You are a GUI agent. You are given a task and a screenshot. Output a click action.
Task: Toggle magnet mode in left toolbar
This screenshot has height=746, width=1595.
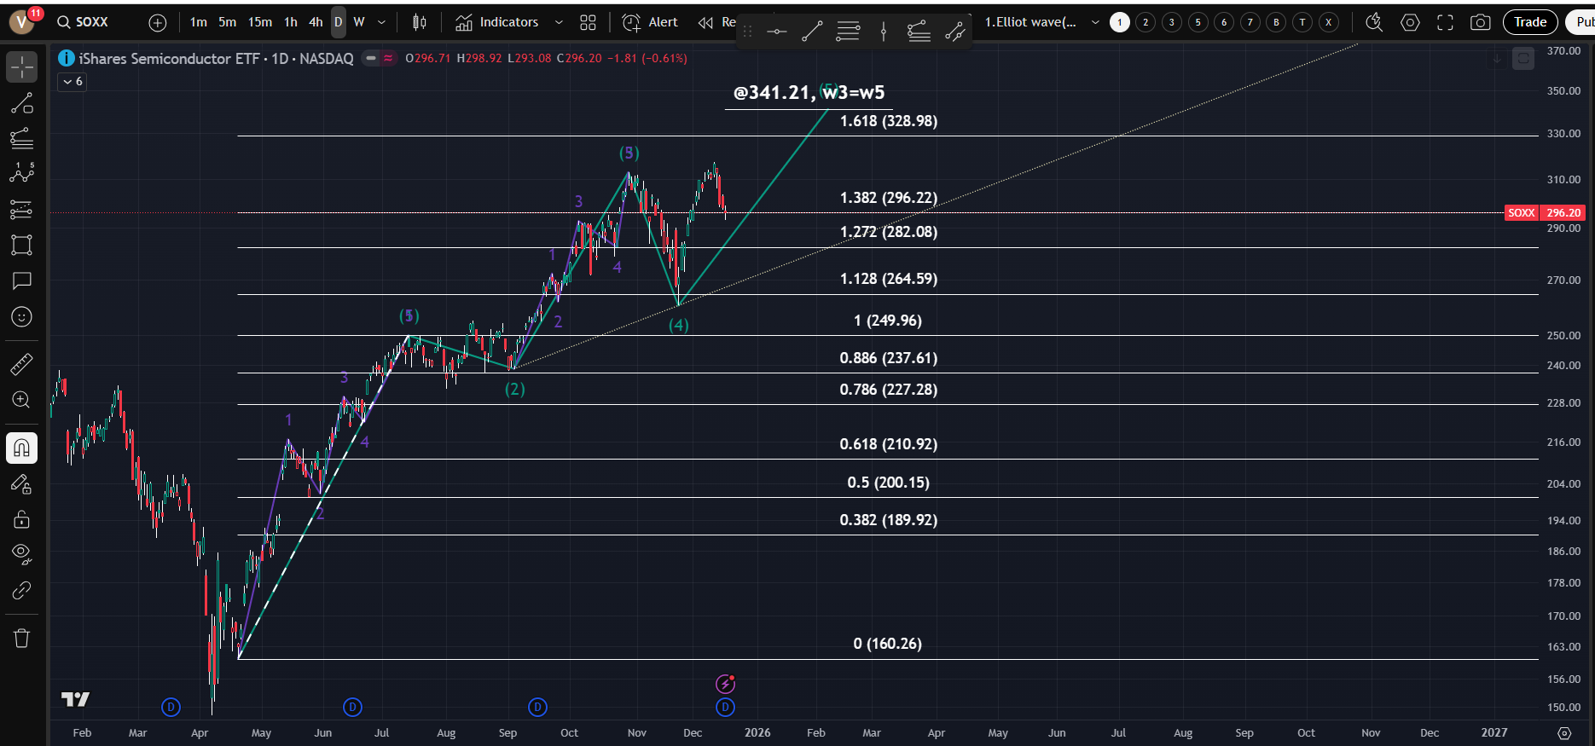tap(22, 448)
